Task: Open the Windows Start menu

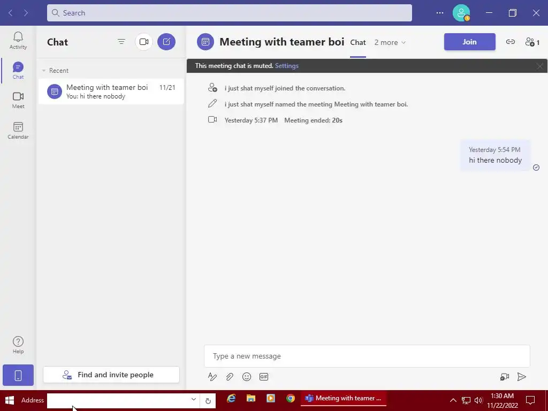Action: [x=10, y=400]
